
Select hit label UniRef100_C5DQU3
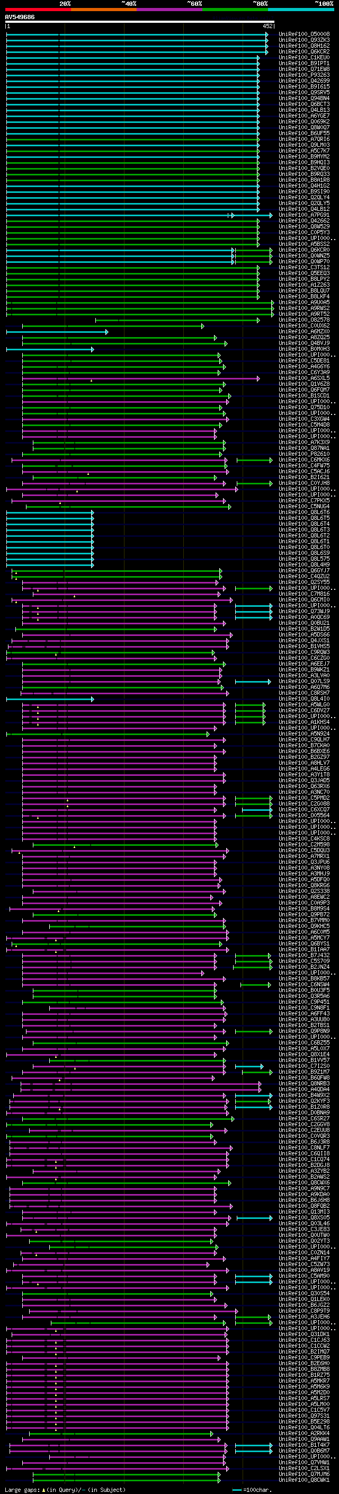point(304,850)
